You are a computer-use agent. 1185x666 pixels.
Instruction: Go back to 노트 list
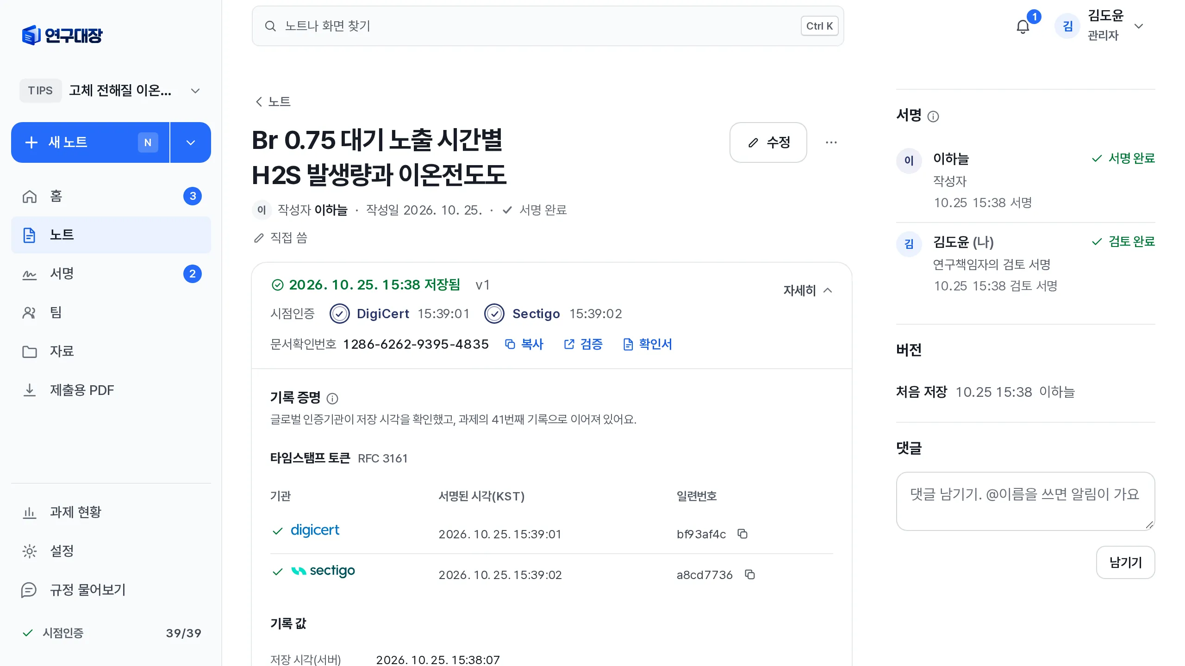[273, 102]
